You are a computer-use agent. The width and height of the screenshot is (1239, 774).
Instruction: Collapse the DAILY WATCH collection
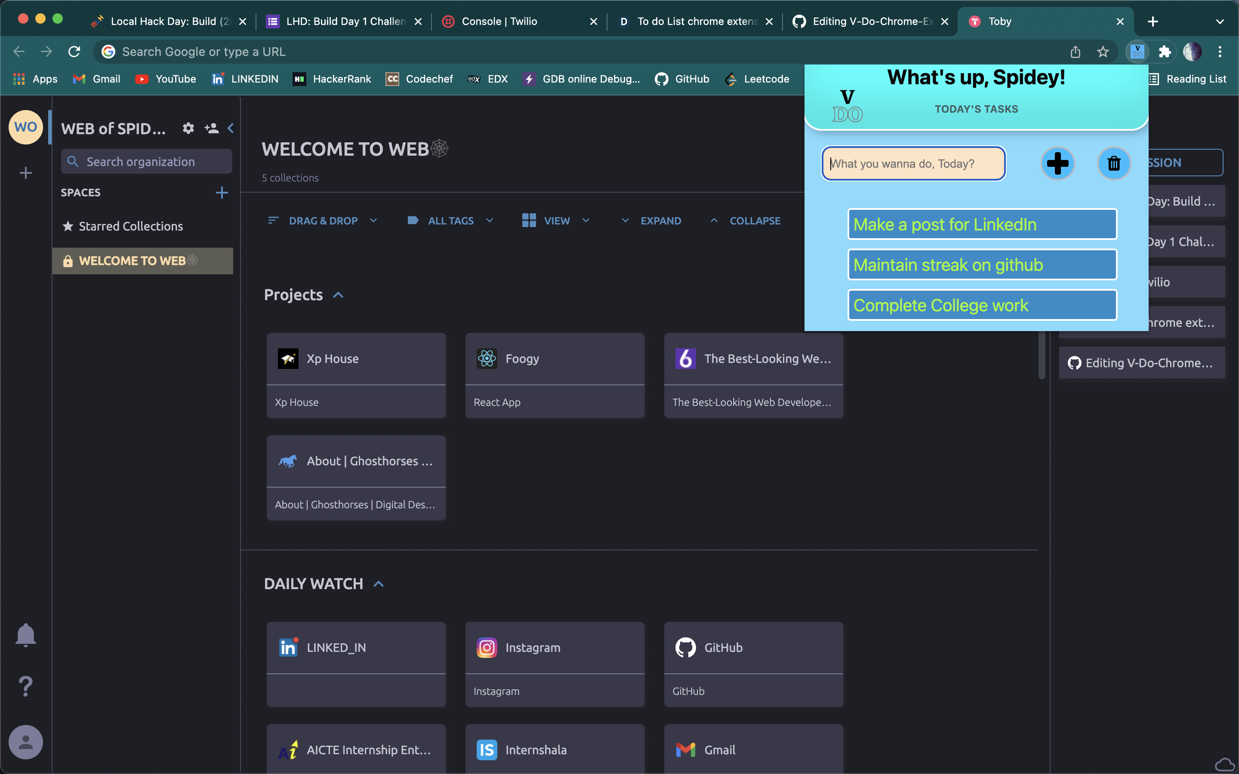(x=379, y=584)
